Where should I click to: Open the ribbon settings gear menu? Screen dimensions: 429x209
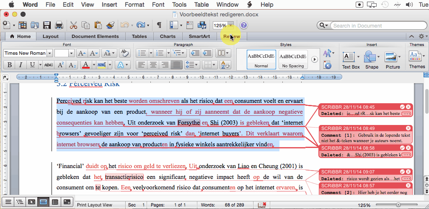pos(422,36)
